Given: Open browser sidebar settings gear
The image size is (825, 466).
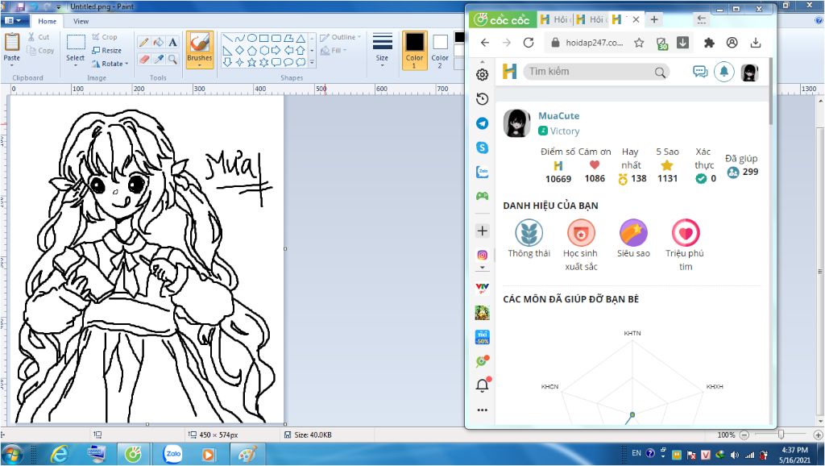Looking at the screenshot, I should point(482,75).
